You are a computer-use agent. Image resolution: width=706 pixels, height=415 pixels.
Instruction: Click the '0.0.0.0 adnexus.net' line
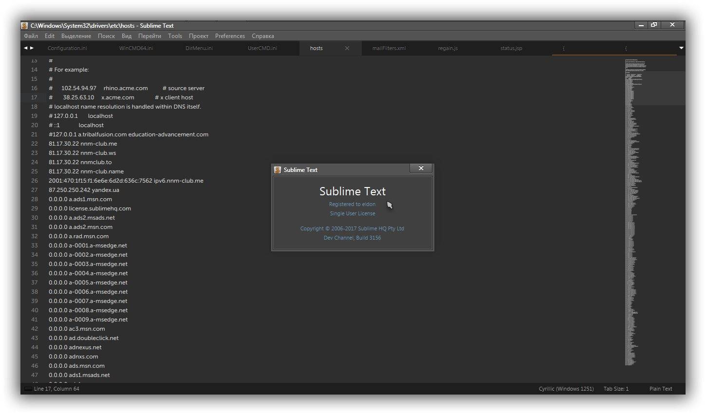click(x=75, y=347)
